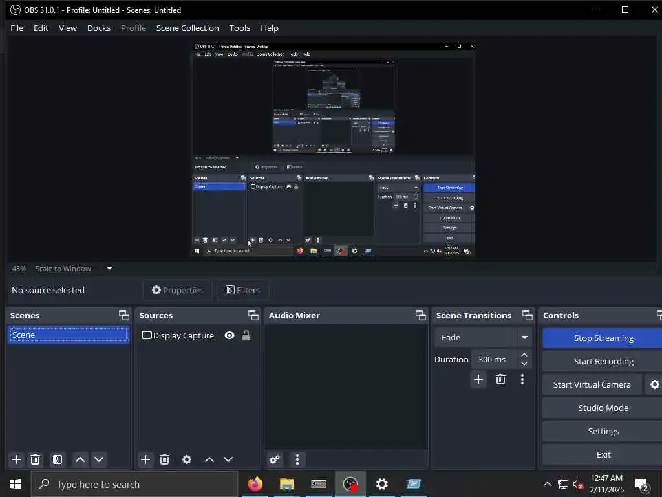Open the View menu

point(67,28)
